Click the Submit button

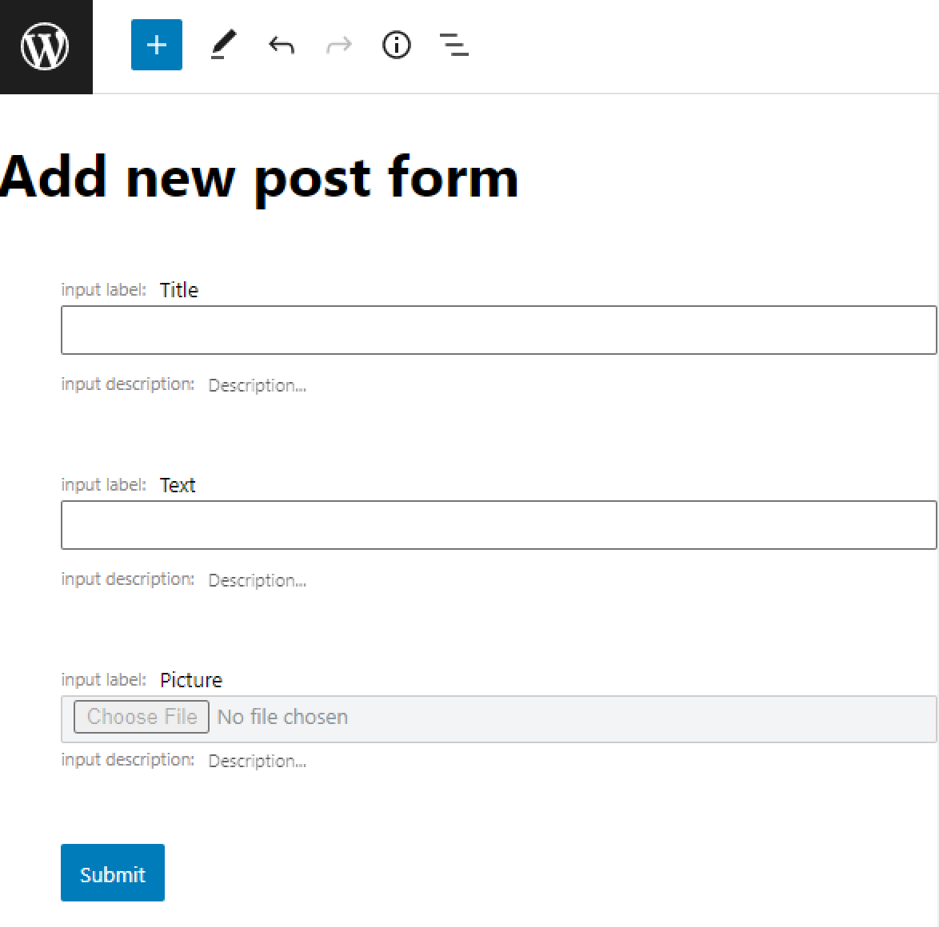[112, 873]
